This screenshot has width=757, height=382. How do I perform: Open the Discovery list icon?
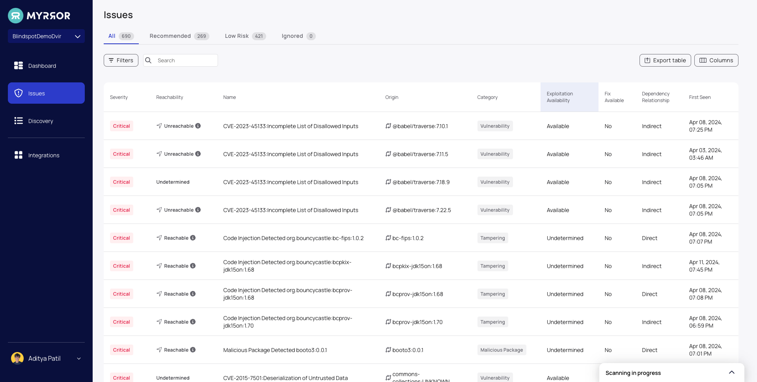(x=19, y=121)
